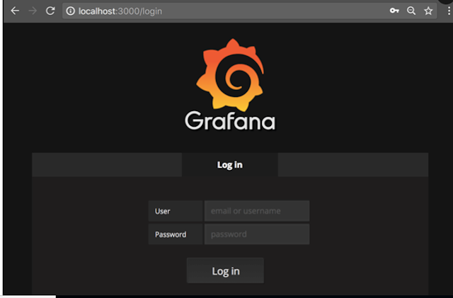View site information icon in address bar

70,11
